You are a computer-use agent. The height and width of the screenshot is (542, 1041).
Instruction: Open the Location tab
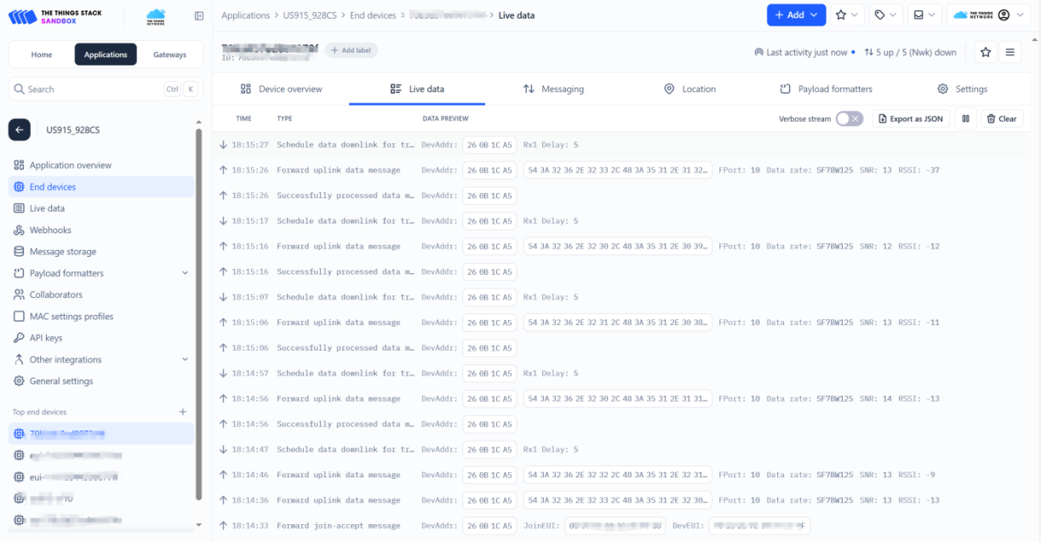click(x=689, y=88)
